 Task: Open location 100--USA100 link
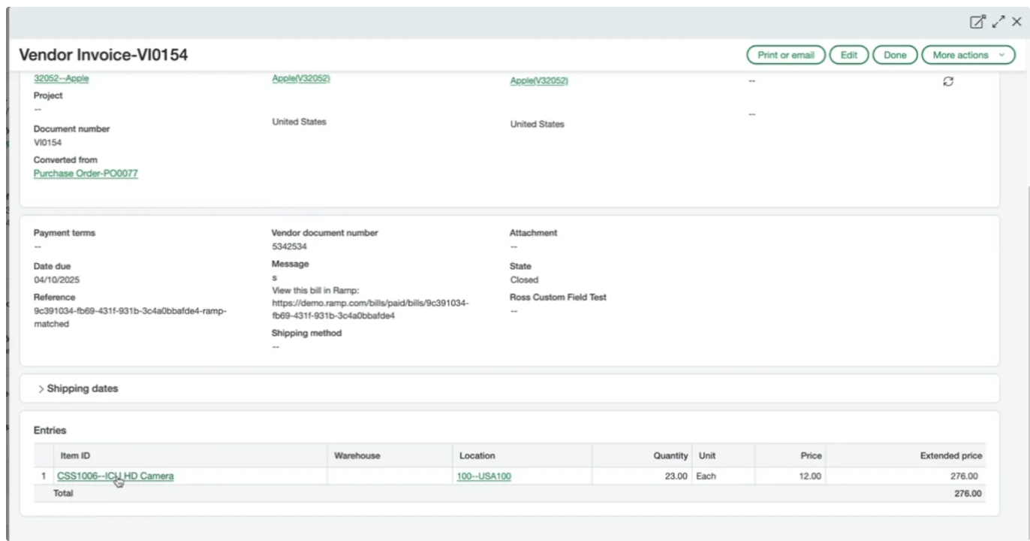point(484,476)
